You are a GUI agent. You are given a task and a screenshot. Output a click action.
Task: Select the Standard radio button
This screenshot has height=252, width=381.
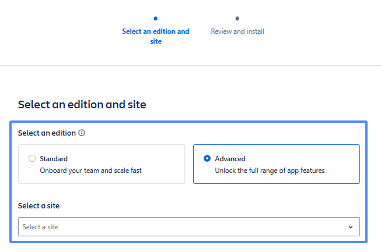(32, 158)
